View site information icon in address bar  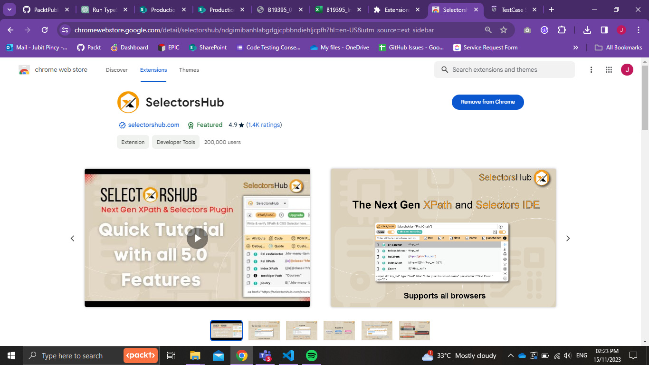click(x=66, y=30)
